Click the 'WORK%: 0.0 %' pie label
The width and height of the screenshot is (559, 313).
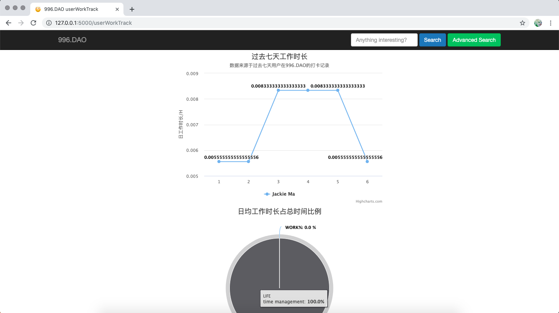(x=300, y=227)
